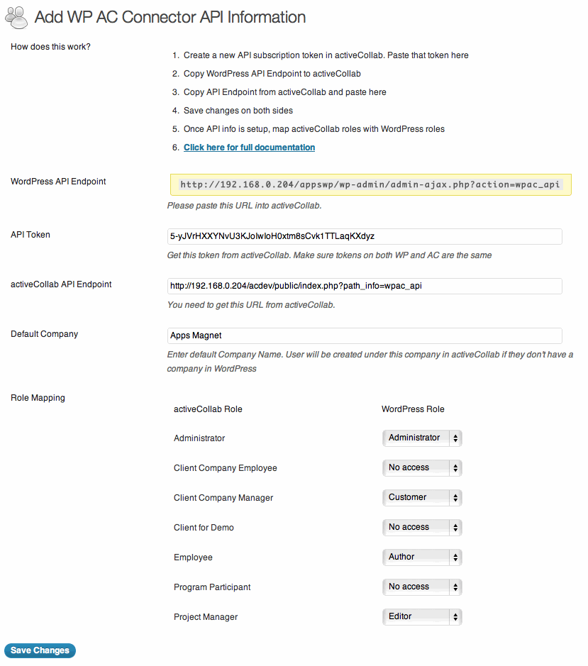588x666 pixels.
Task: Open Project Manager dropdown showing Editor
Action: coord(422,616)
